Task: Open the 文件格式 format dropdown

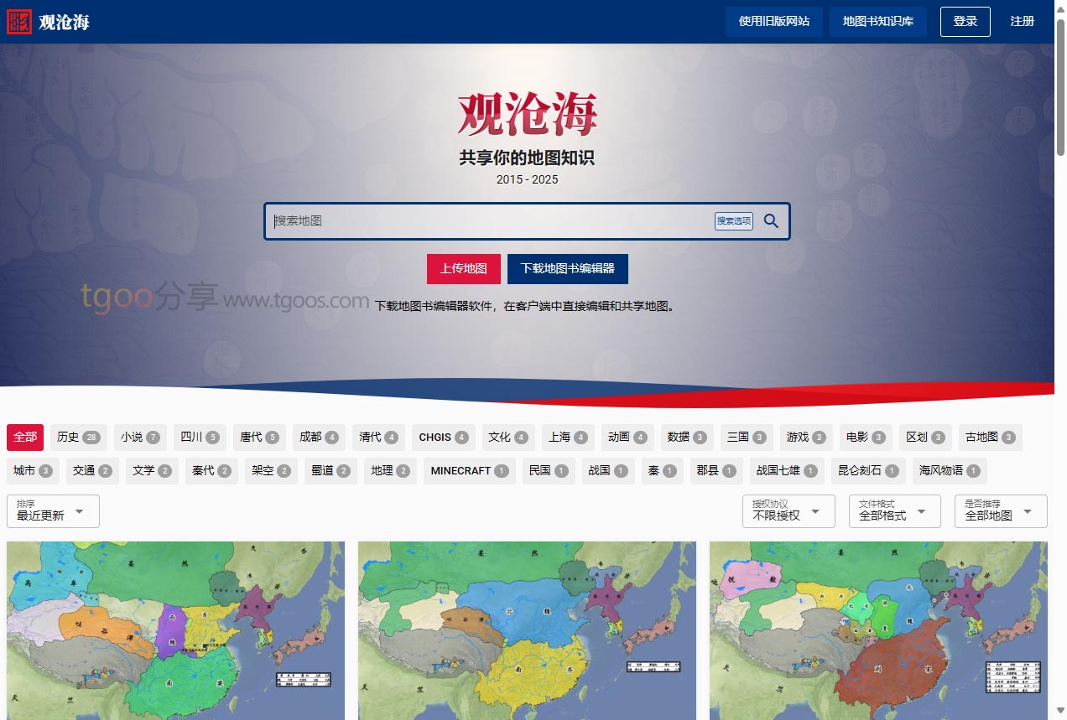Action: [x=894, y=511]
